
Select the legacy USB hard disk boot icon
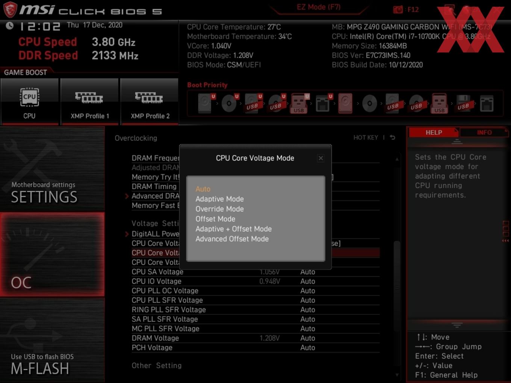pos(393,103)
